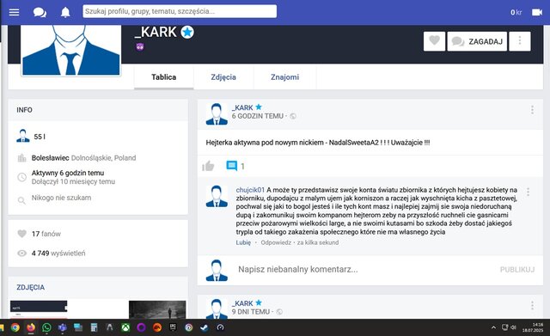Switch to the Tablica tab

click(x=164, y=77)
